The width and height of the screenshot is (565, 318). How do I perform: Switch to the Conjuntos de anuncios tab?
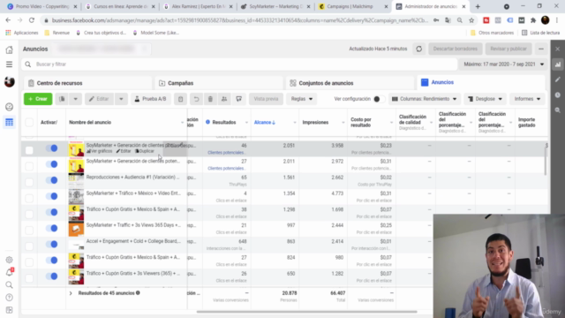pos(350,83)
